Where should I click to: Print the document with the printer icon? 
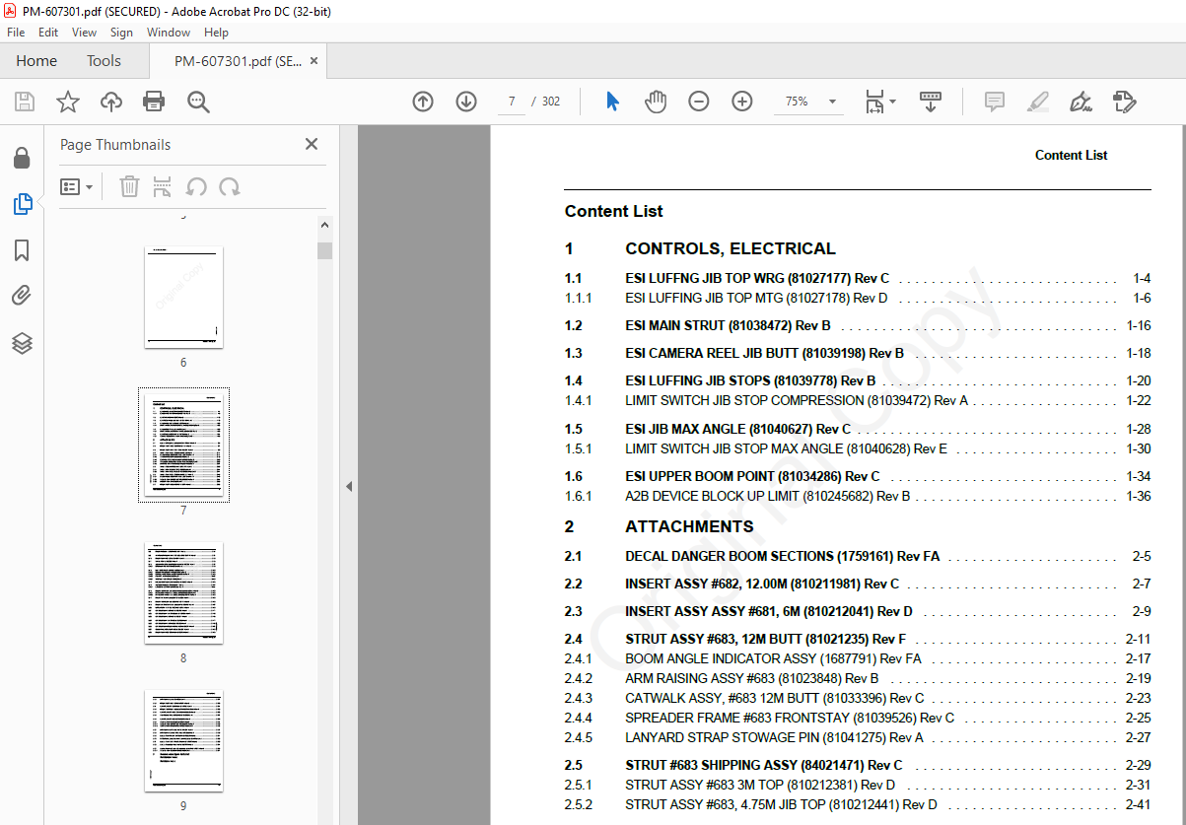[154, 102]
